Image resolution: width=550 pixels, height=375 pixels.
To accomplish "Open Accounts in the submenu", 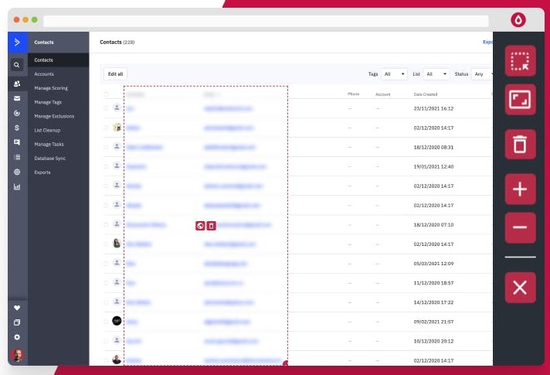I will tap(44, 74).
